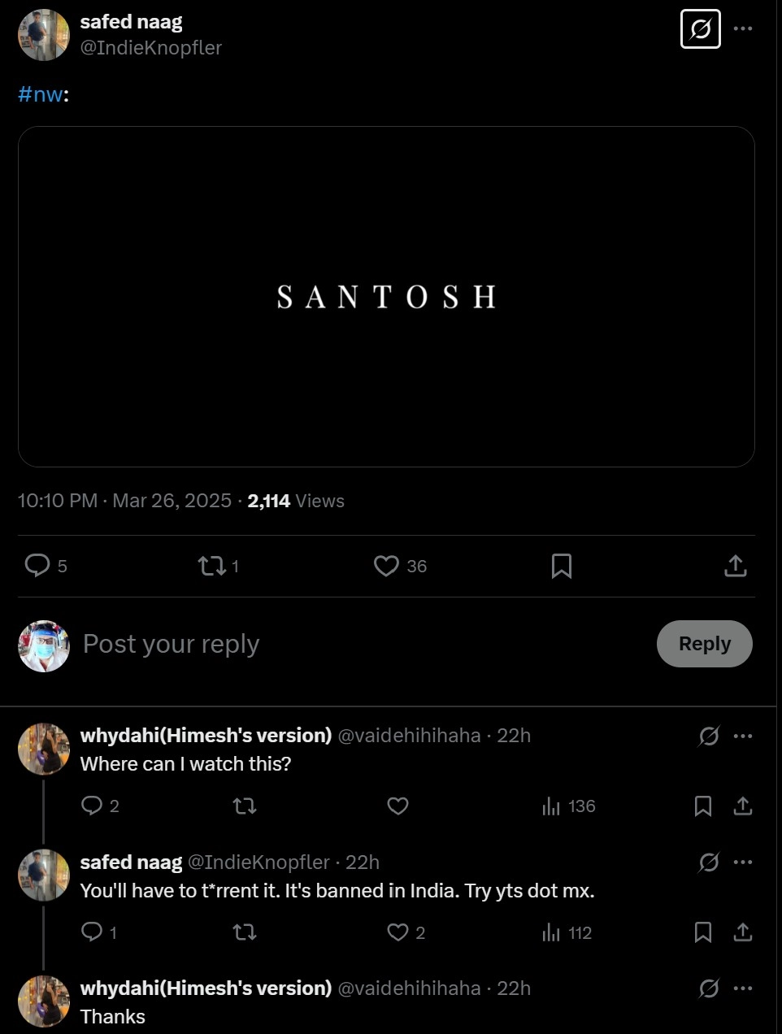The height and width of the screenshot is (1034, 782).
Task: Open @IndieKnopfler profile from post header
Action: click(150, 48)
